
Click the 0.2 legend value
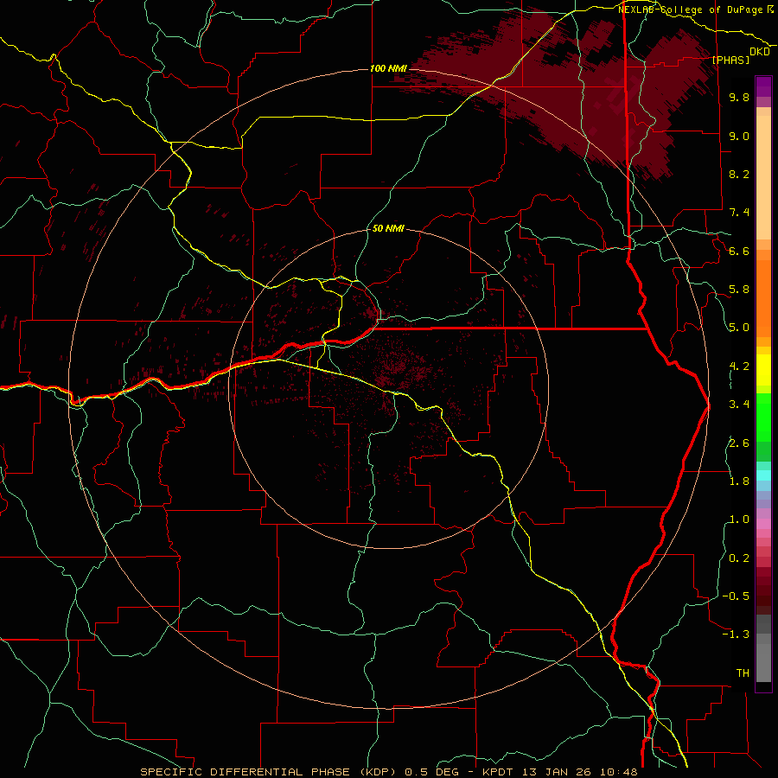[739, 558]
